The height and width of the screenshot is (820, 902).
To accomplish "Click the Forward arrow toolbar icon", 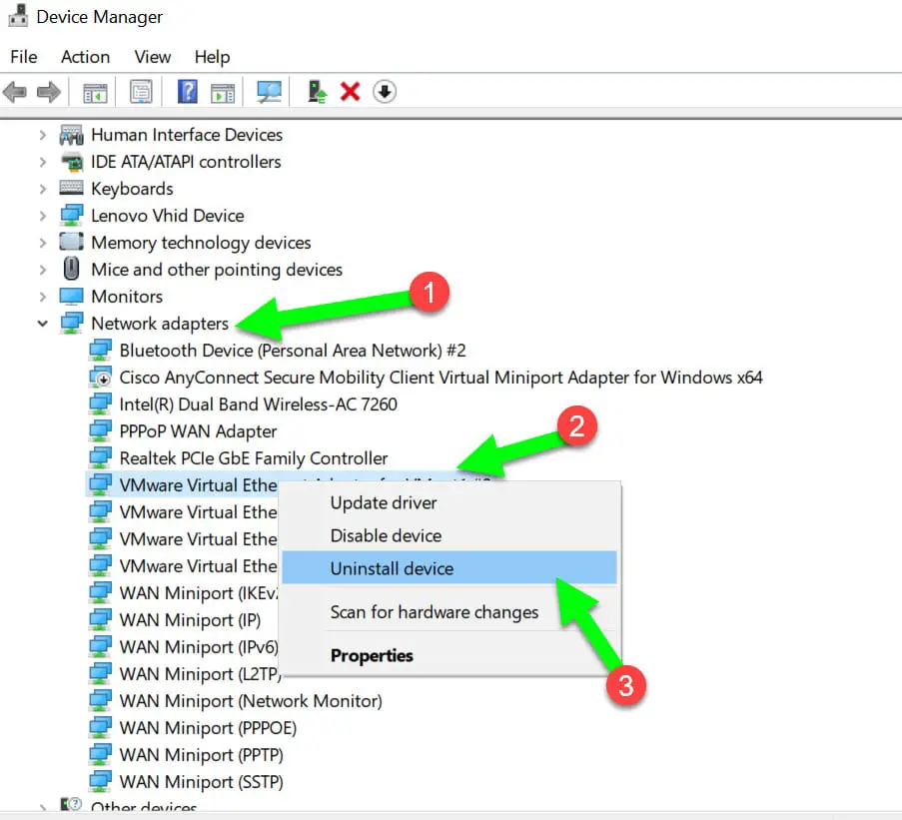I will 48,92.
